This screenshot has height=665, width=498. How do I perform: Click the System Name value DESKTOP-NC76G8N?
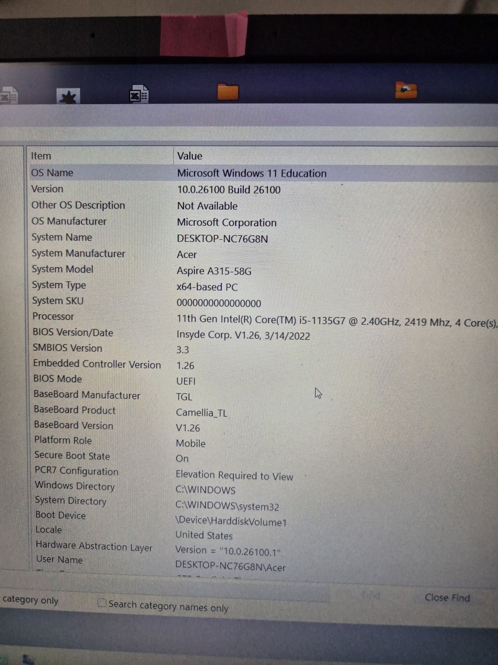222,239
